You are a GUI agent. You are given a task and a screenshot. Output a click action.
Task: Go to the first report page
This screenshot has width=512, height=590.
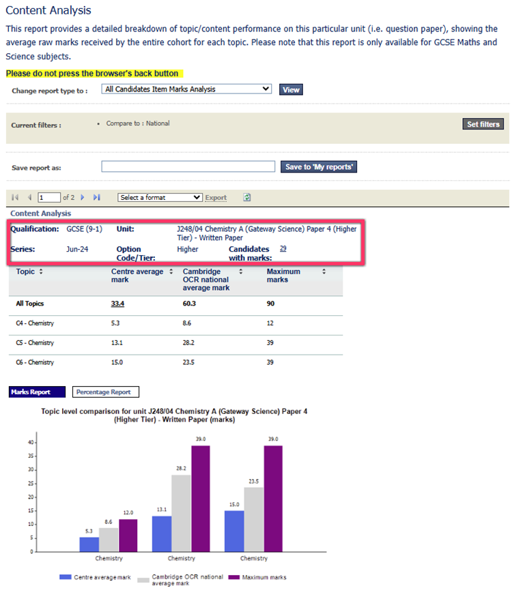(15, 197)
